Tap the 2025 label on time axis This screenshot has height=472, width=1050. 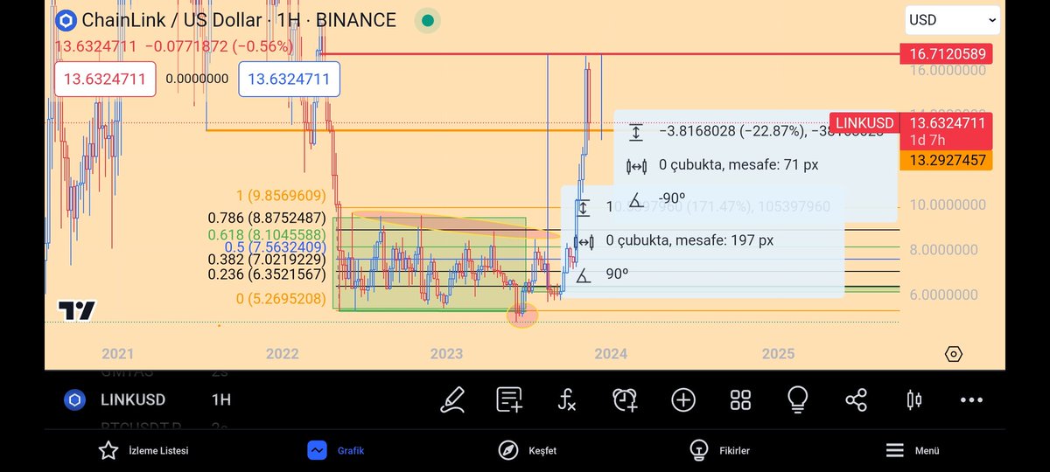[778, 353]
